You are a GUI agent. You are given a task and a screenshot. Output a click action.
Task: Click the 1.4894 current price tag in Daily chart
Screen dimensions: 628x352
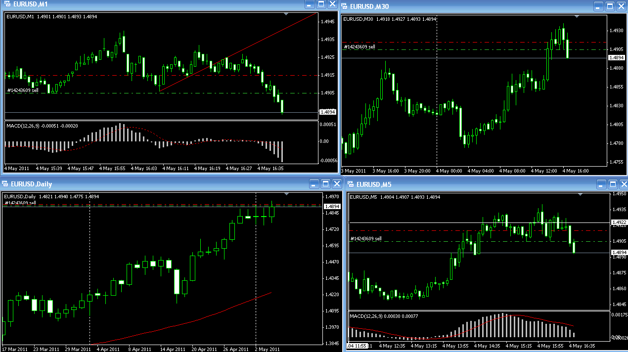click(332, 206)
